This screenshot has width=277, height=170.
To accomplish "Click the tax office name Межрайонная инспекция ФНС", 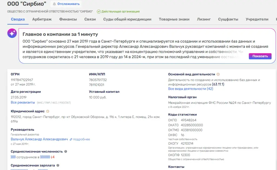I will coord(219,103).
